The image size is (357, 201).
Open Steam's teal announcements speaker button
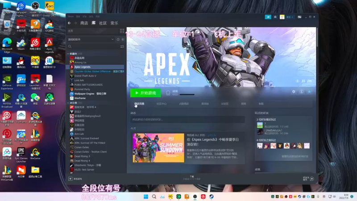point(268,17)
